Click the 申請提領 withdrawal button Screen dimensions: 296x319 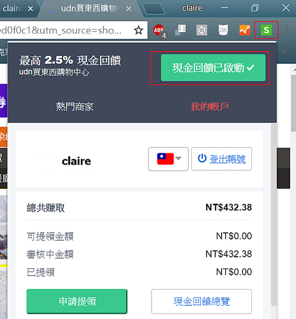tap(77, 301)
